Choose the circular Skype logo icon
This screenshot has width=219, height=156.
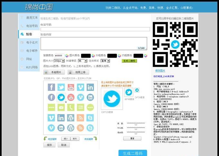(x=90, y=128)
